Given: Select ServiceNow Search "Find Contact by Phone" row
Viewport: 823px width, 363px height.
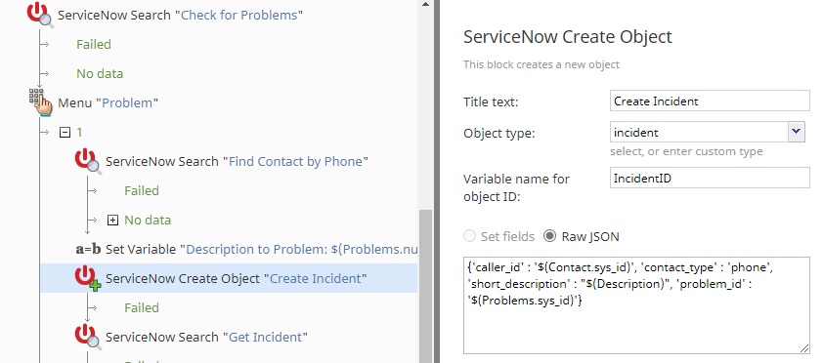Looking at the screenshot, I should tap(237, 161).
